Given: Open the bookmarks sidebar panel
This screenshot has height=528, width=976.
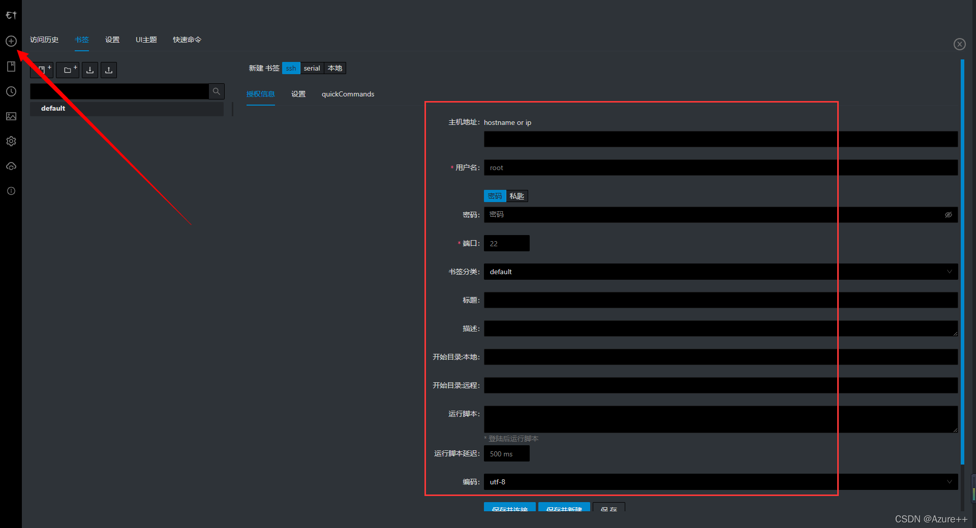Looking at the screenshot, I should click(11, 66).
